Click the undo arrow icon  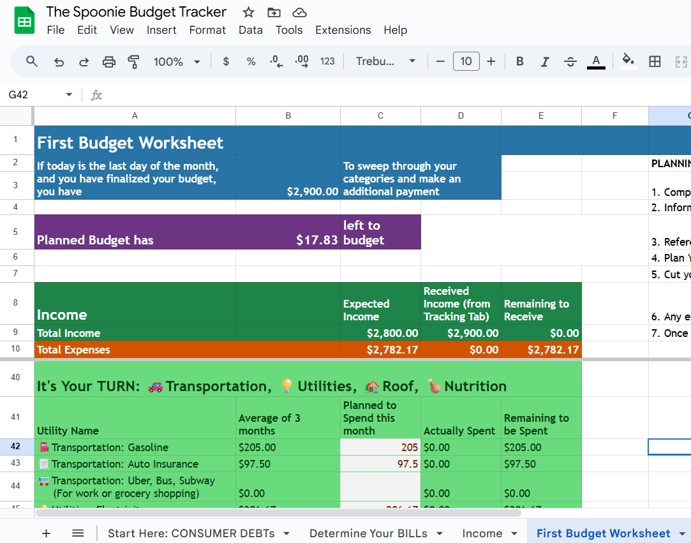pos(59,62)
